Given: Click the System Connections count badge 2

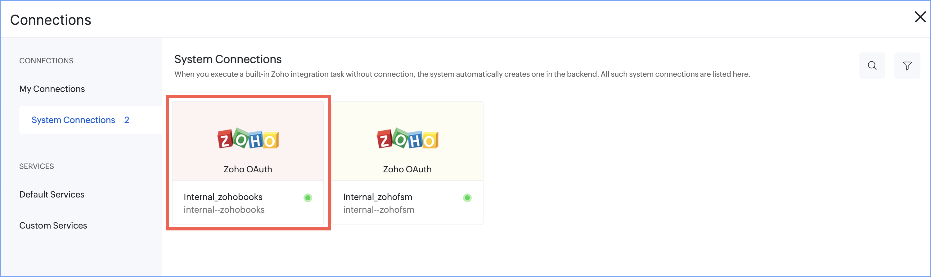Looking at the screenshot, I should (127, 120).
